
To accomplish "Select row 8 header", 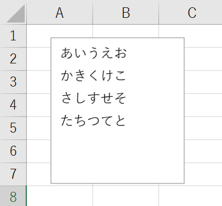I will coord(13,196).
